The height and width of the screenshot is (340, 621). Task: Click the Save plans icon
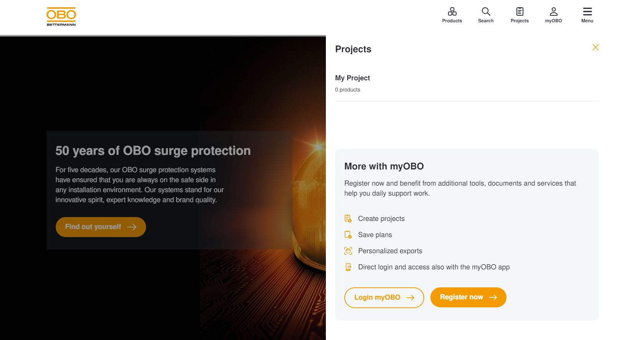point(348,234)
